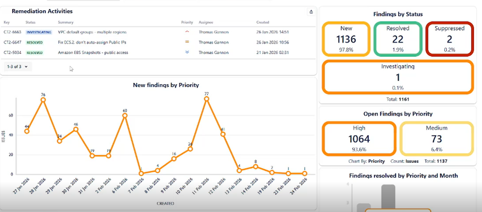Click the Amazon EBS Snapshots summary text
This screenshot has height=212, width=482.
(93, 52)
